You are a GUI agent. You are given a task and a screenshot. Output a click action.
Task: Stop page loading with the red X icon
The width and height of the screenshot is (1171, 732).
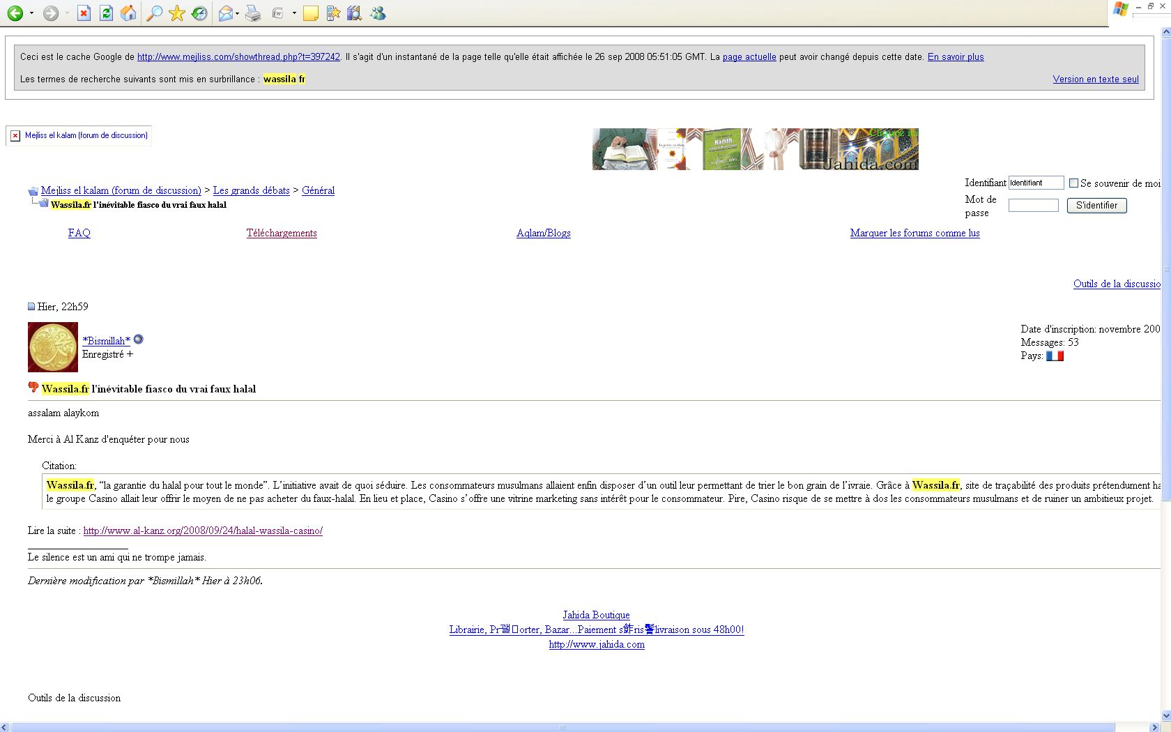click(x=84, y=13)
